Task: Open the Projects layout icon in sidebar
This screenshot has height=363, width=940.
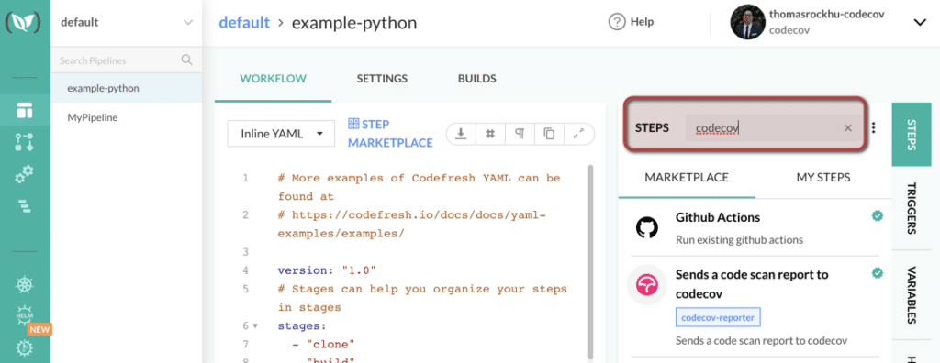Action: 25,111
